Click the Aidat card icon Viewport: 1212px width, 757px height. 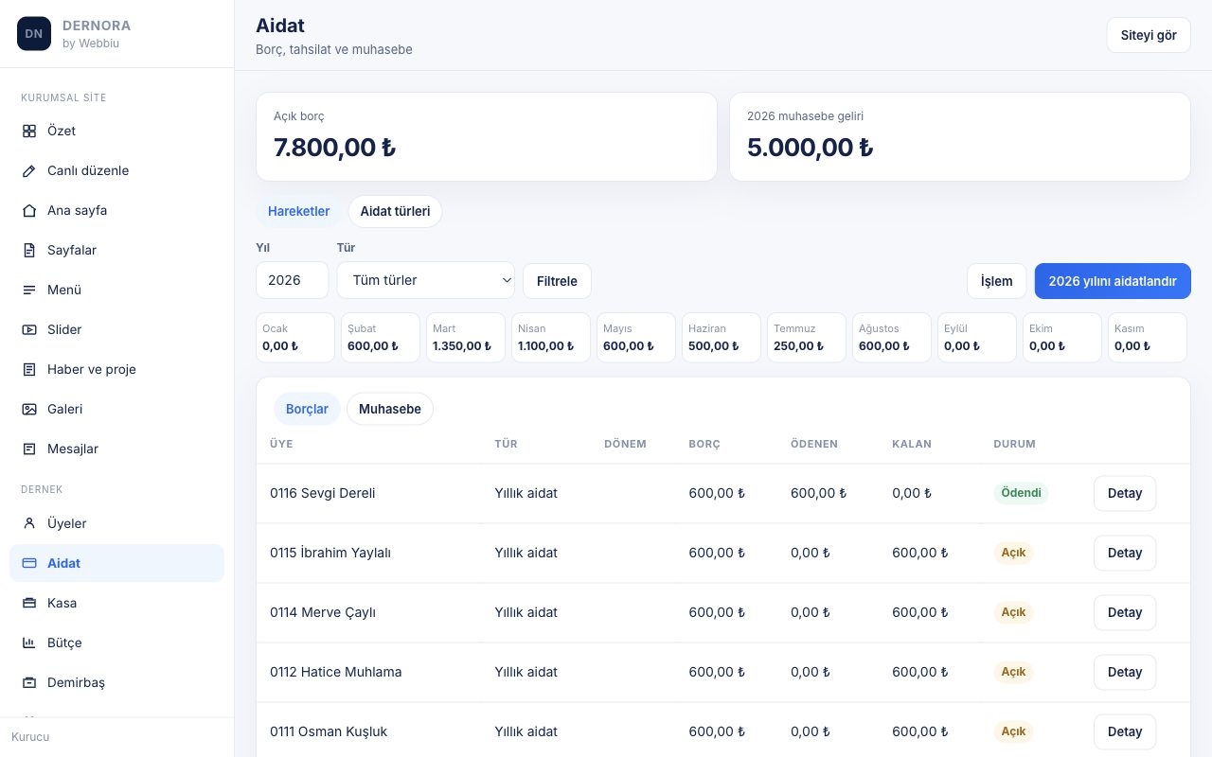[x=29, y=563]
